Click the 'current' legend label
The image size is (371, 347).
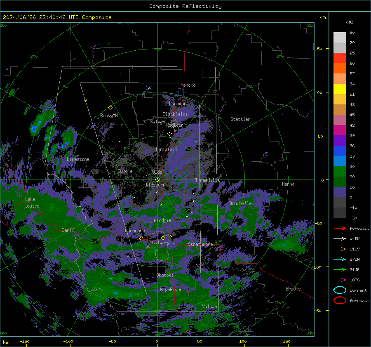coord(358,290)
